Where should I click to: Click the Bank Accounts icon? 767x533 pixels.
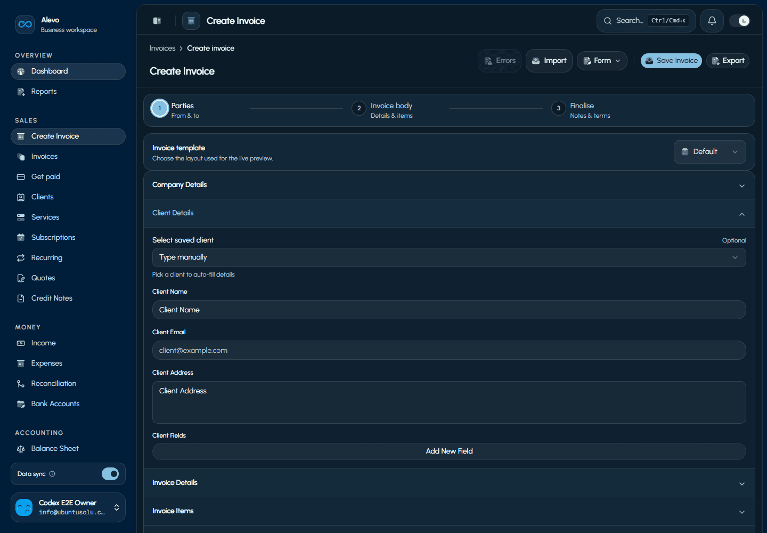tap(21, 404)
